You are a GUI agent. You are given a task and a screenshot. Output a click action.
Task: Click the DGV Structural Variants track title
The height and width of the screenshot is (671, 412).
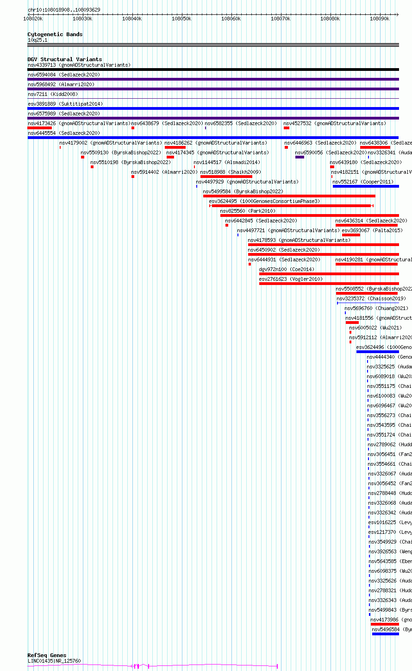[65, 59]
